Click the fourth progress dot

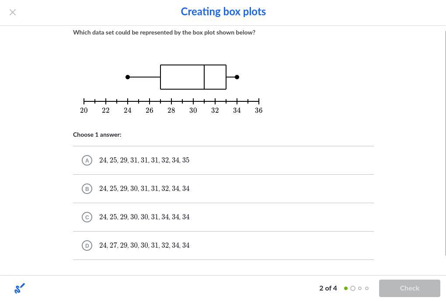[367, 288]
